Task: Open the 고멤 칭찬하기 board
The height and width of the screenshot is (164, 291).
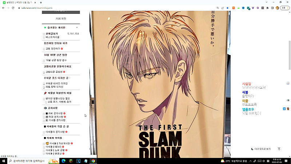Action: (53, 49)
